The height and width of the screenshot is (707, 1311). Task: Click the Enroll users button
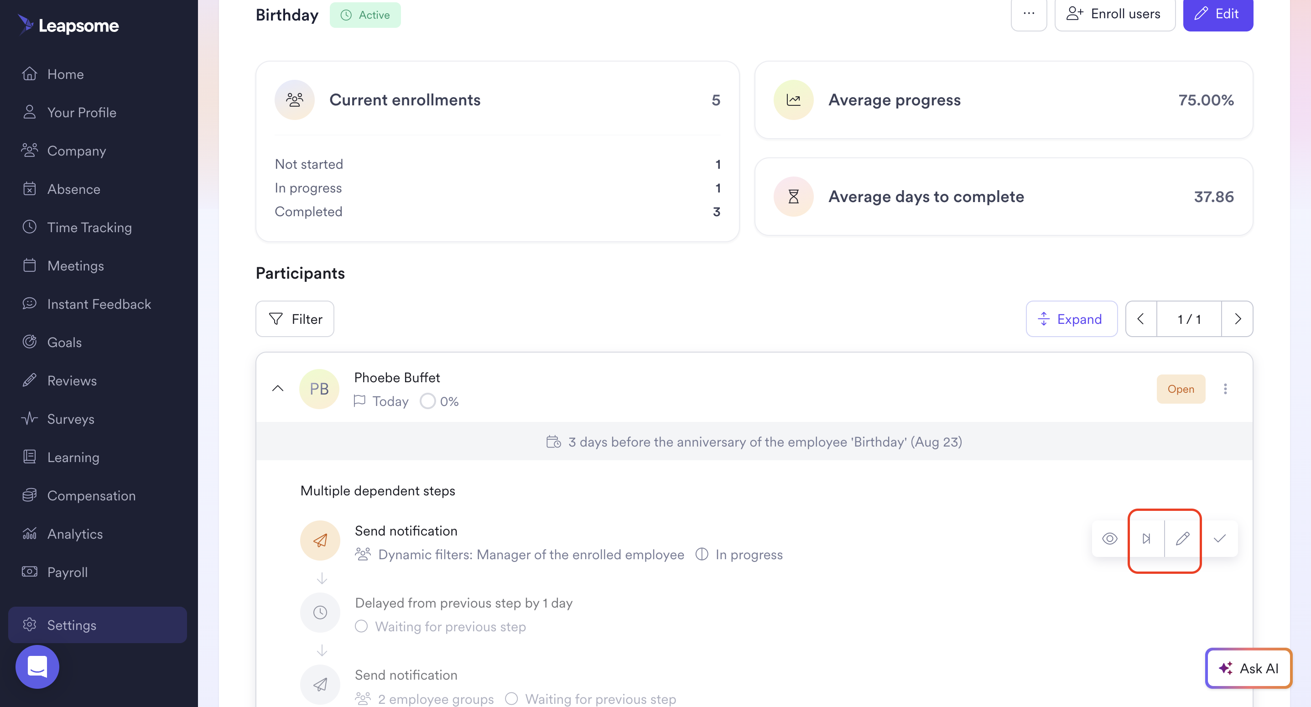pyautogui.click(x=1114, y=14)
